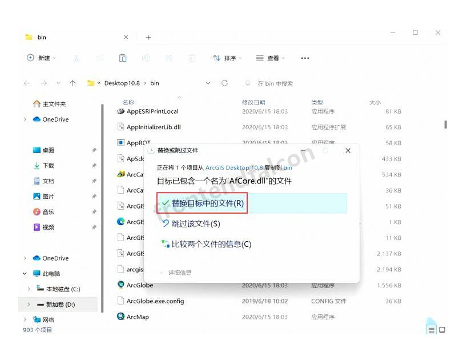Click the Share icon in the toolbar
467x364 pixels.
(x=168, y=58)
